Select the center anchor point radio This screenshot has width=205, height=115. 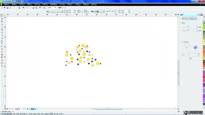(187, 48)
